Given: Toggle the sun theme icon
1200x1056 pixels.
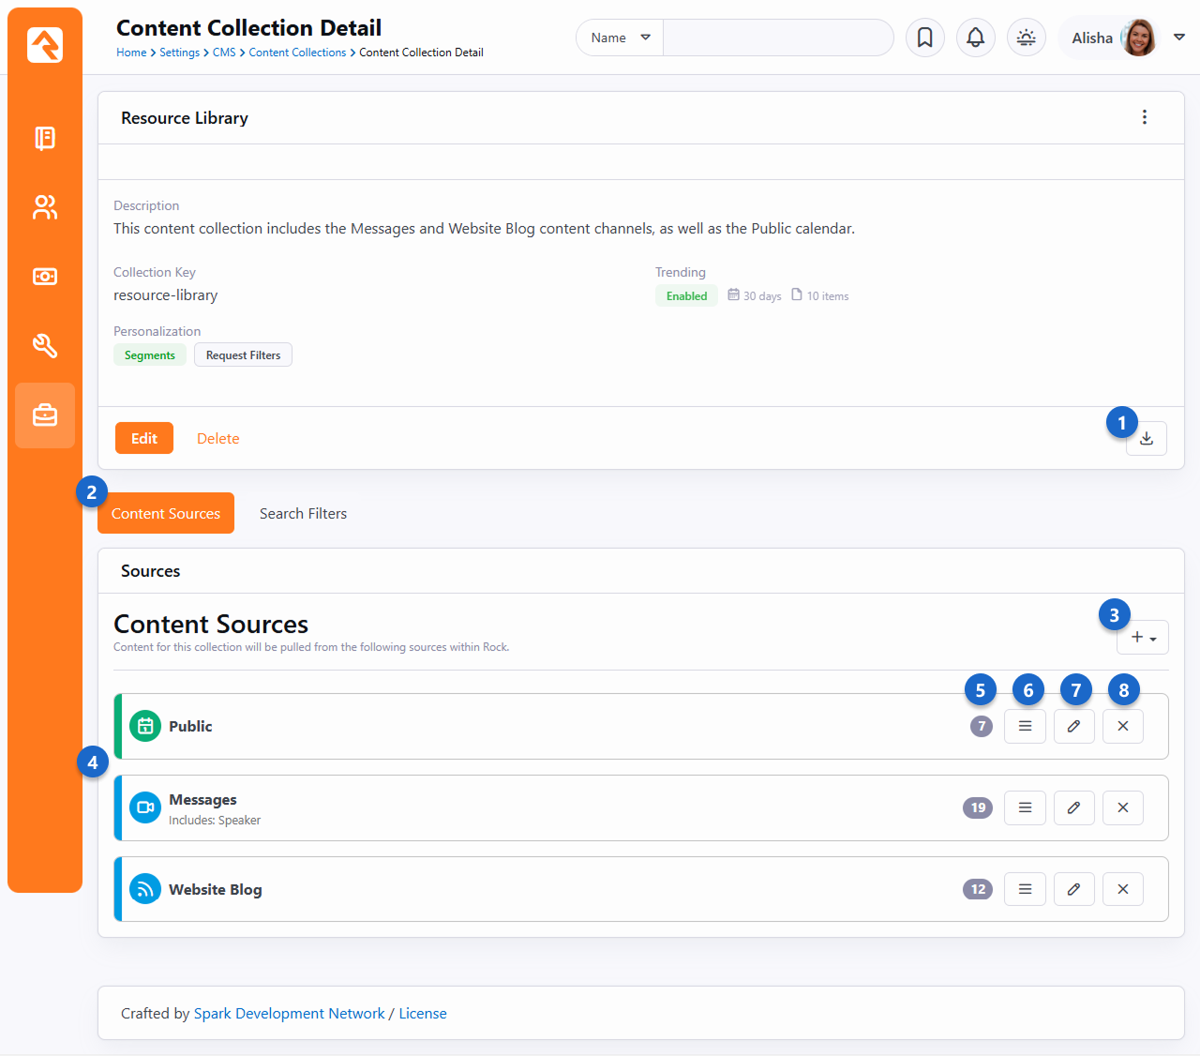Looking at the screenshot, I should coord(1027,38).
